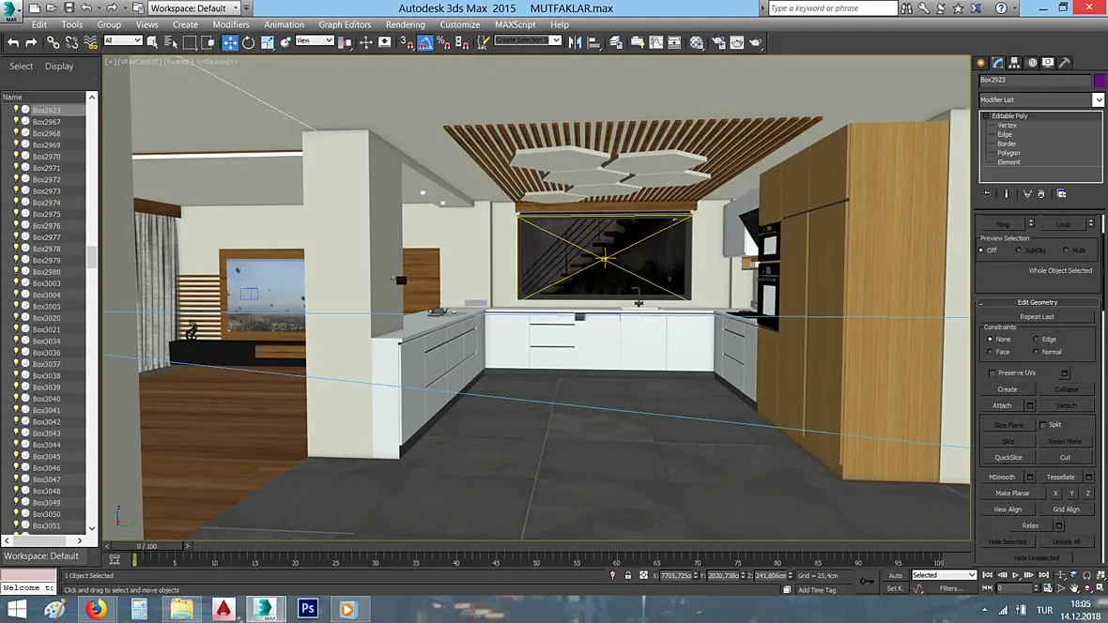Click the purple object color swatch
Screen dimensions: 1108x623
(x=1100, y=81)
